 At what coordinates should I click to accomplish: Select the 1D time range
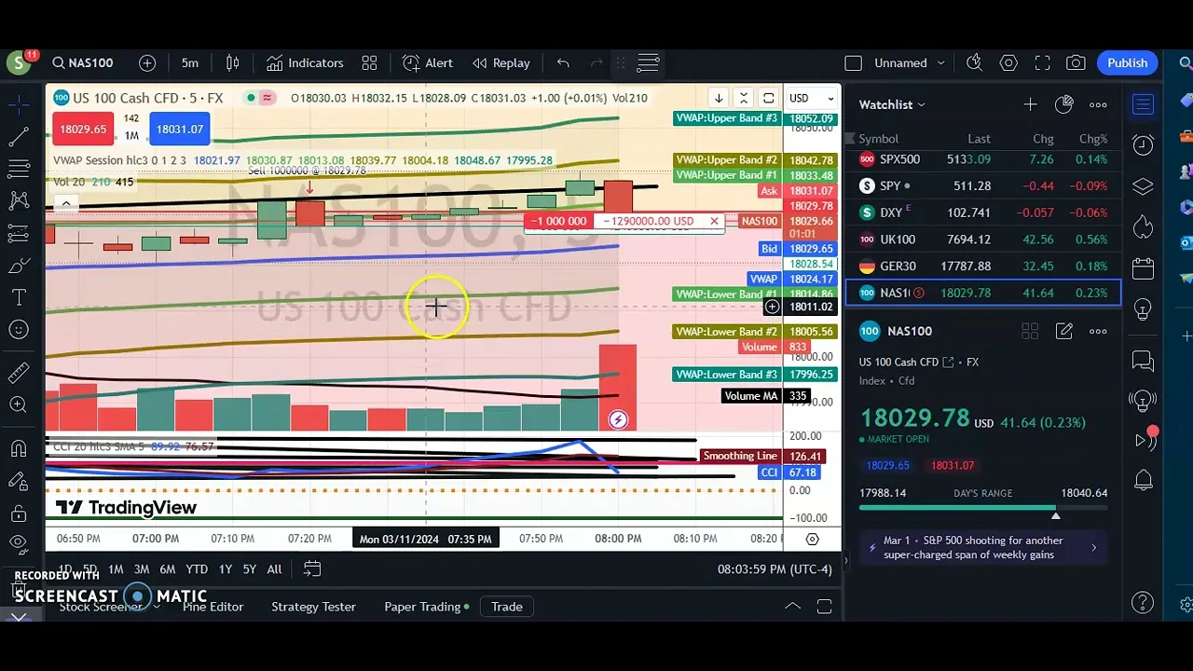click(64, 568)
